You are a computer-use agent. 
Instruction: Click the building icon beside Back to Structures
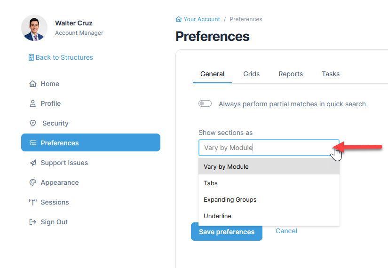pos(31,57)
